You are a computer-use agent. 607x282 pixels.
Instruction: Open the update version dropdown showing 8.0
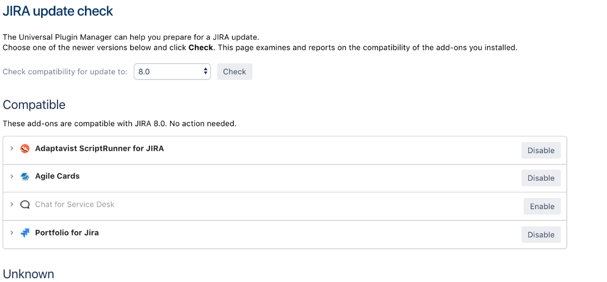coord(172,72)
